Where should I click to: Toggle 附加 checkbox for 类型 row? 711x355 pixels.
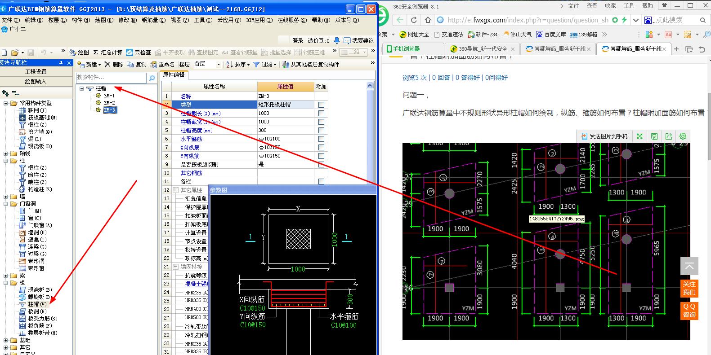click(321, 105)
